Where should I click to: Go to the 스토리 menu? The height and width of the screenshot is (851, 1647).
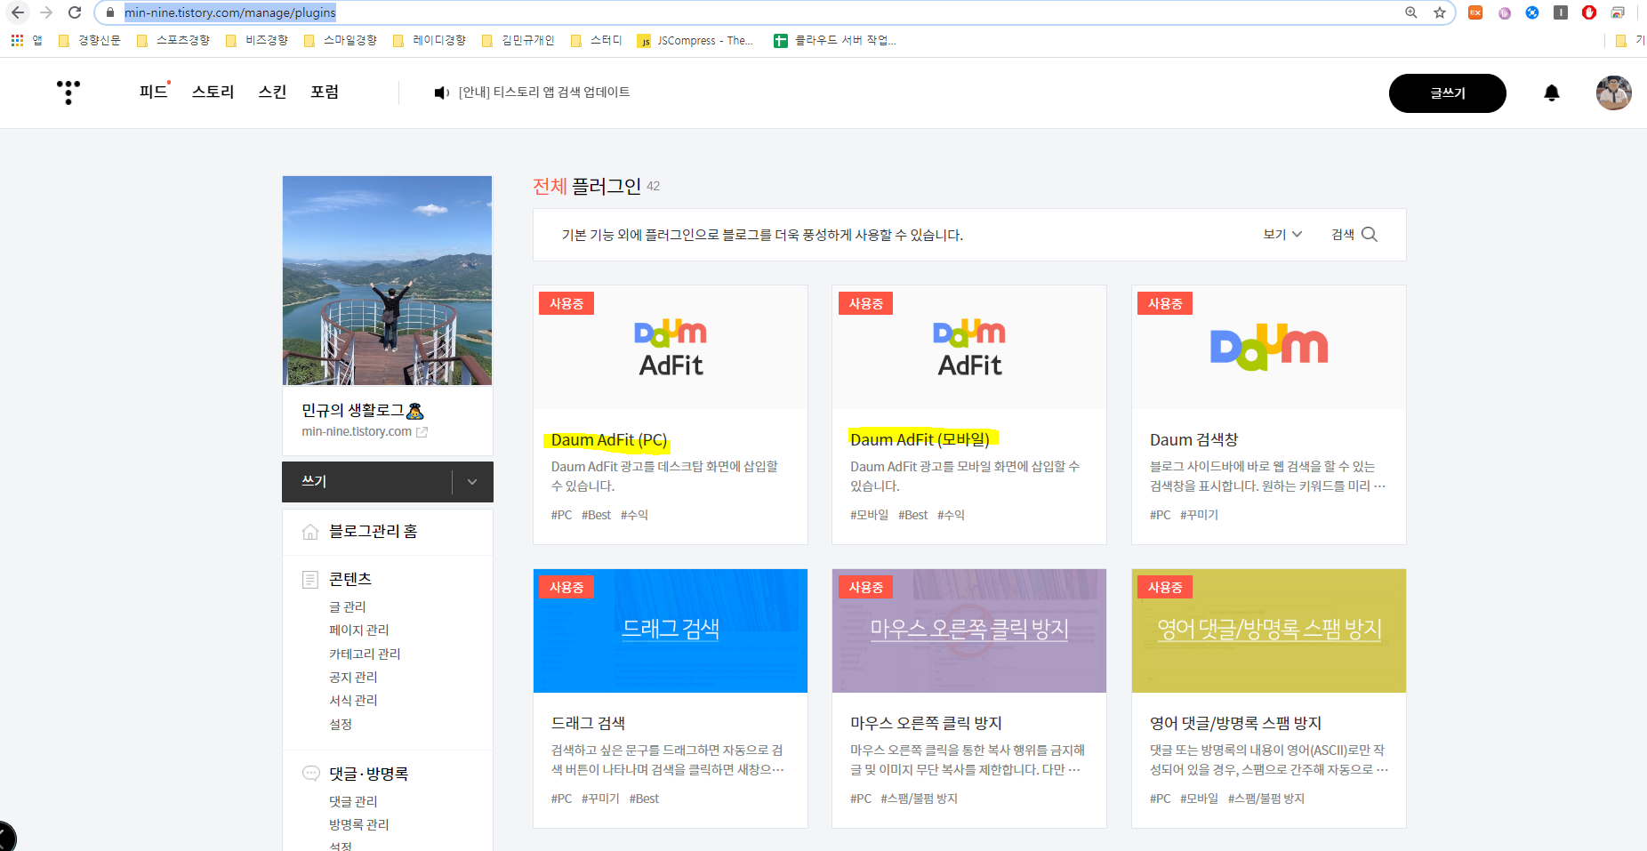coord(213,92)
